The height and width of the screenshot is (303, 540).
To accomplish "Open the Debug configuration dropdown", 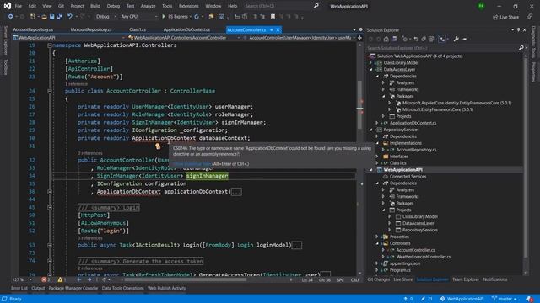I will 105,17.
